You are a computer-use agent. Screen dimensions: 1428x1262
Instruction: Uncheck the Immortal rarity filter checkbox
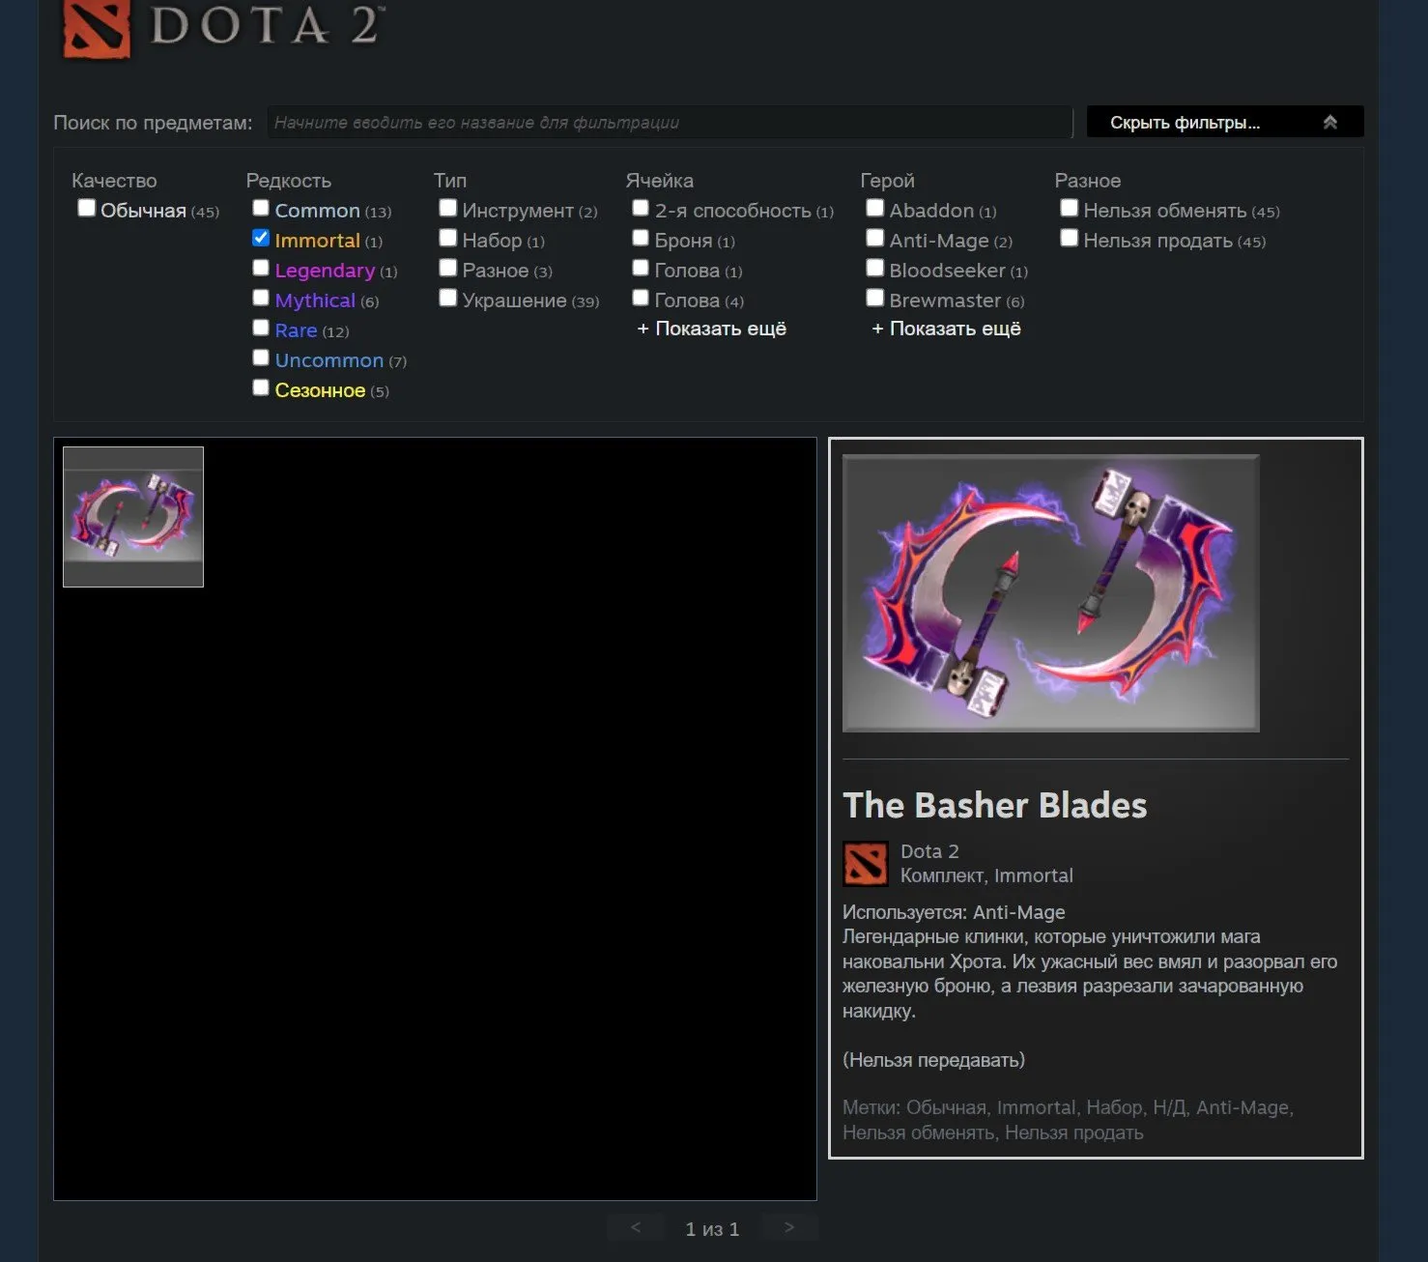point(261,238)
